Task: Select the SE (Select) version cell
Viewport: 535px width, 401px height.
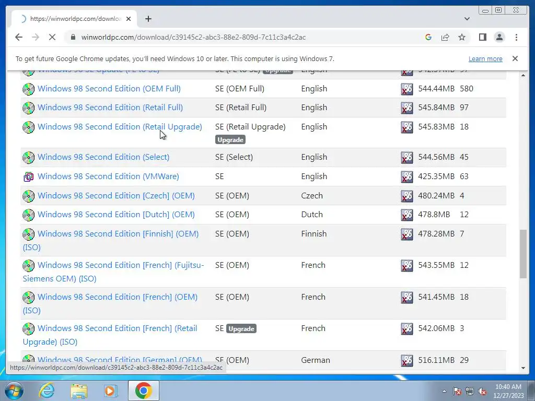Action: [234, 157]
